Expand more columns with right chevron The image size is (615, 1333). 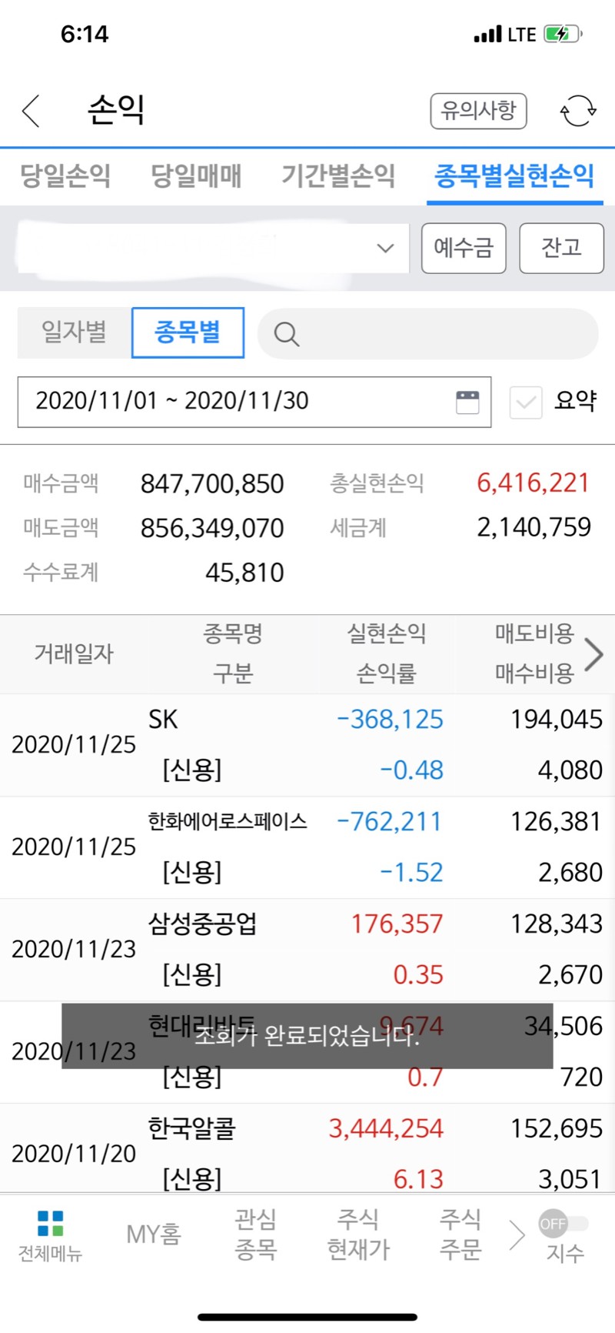[593, 654]
